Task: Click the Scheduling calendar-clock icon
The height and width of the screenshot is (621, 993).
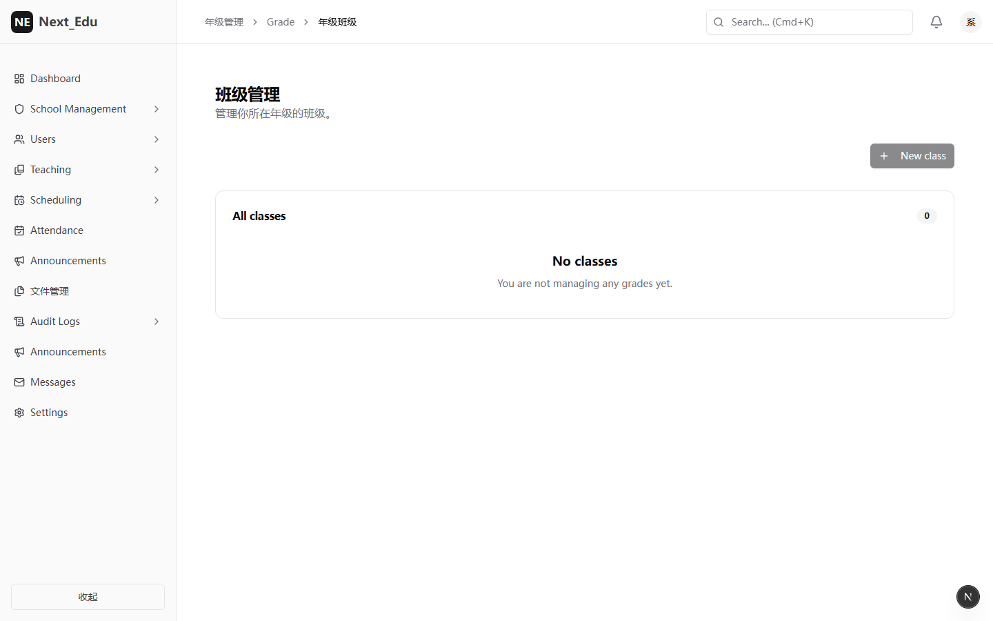Action: point(19,200)
